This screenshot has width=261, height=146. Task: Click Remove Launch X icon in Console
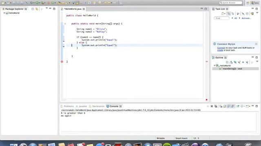tap(212, 106)
